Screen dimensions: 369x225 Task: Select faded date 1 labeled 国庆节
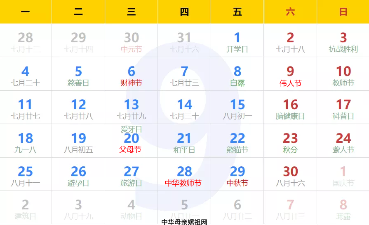(x=343, y=174)
